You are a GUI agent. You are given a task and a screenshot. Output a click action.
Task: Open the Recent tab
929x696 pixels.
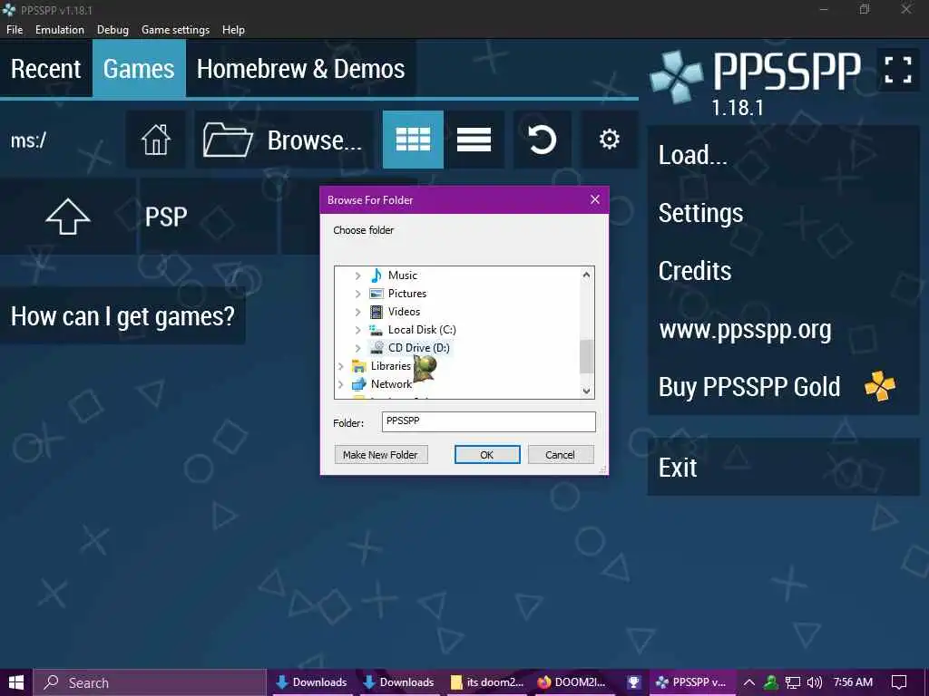point(46,69)
